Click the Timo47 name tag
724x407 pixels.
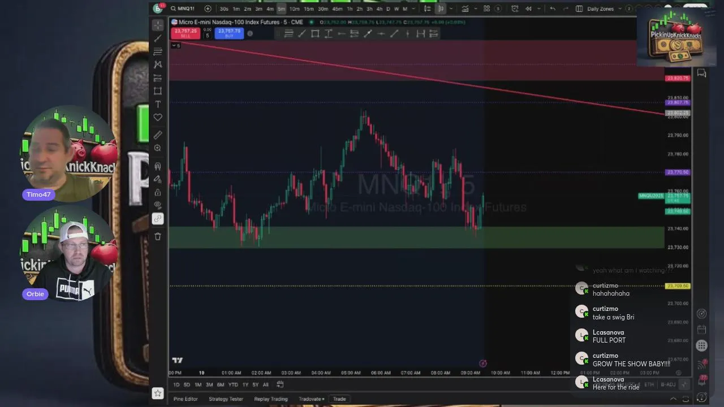click(38, 194)
